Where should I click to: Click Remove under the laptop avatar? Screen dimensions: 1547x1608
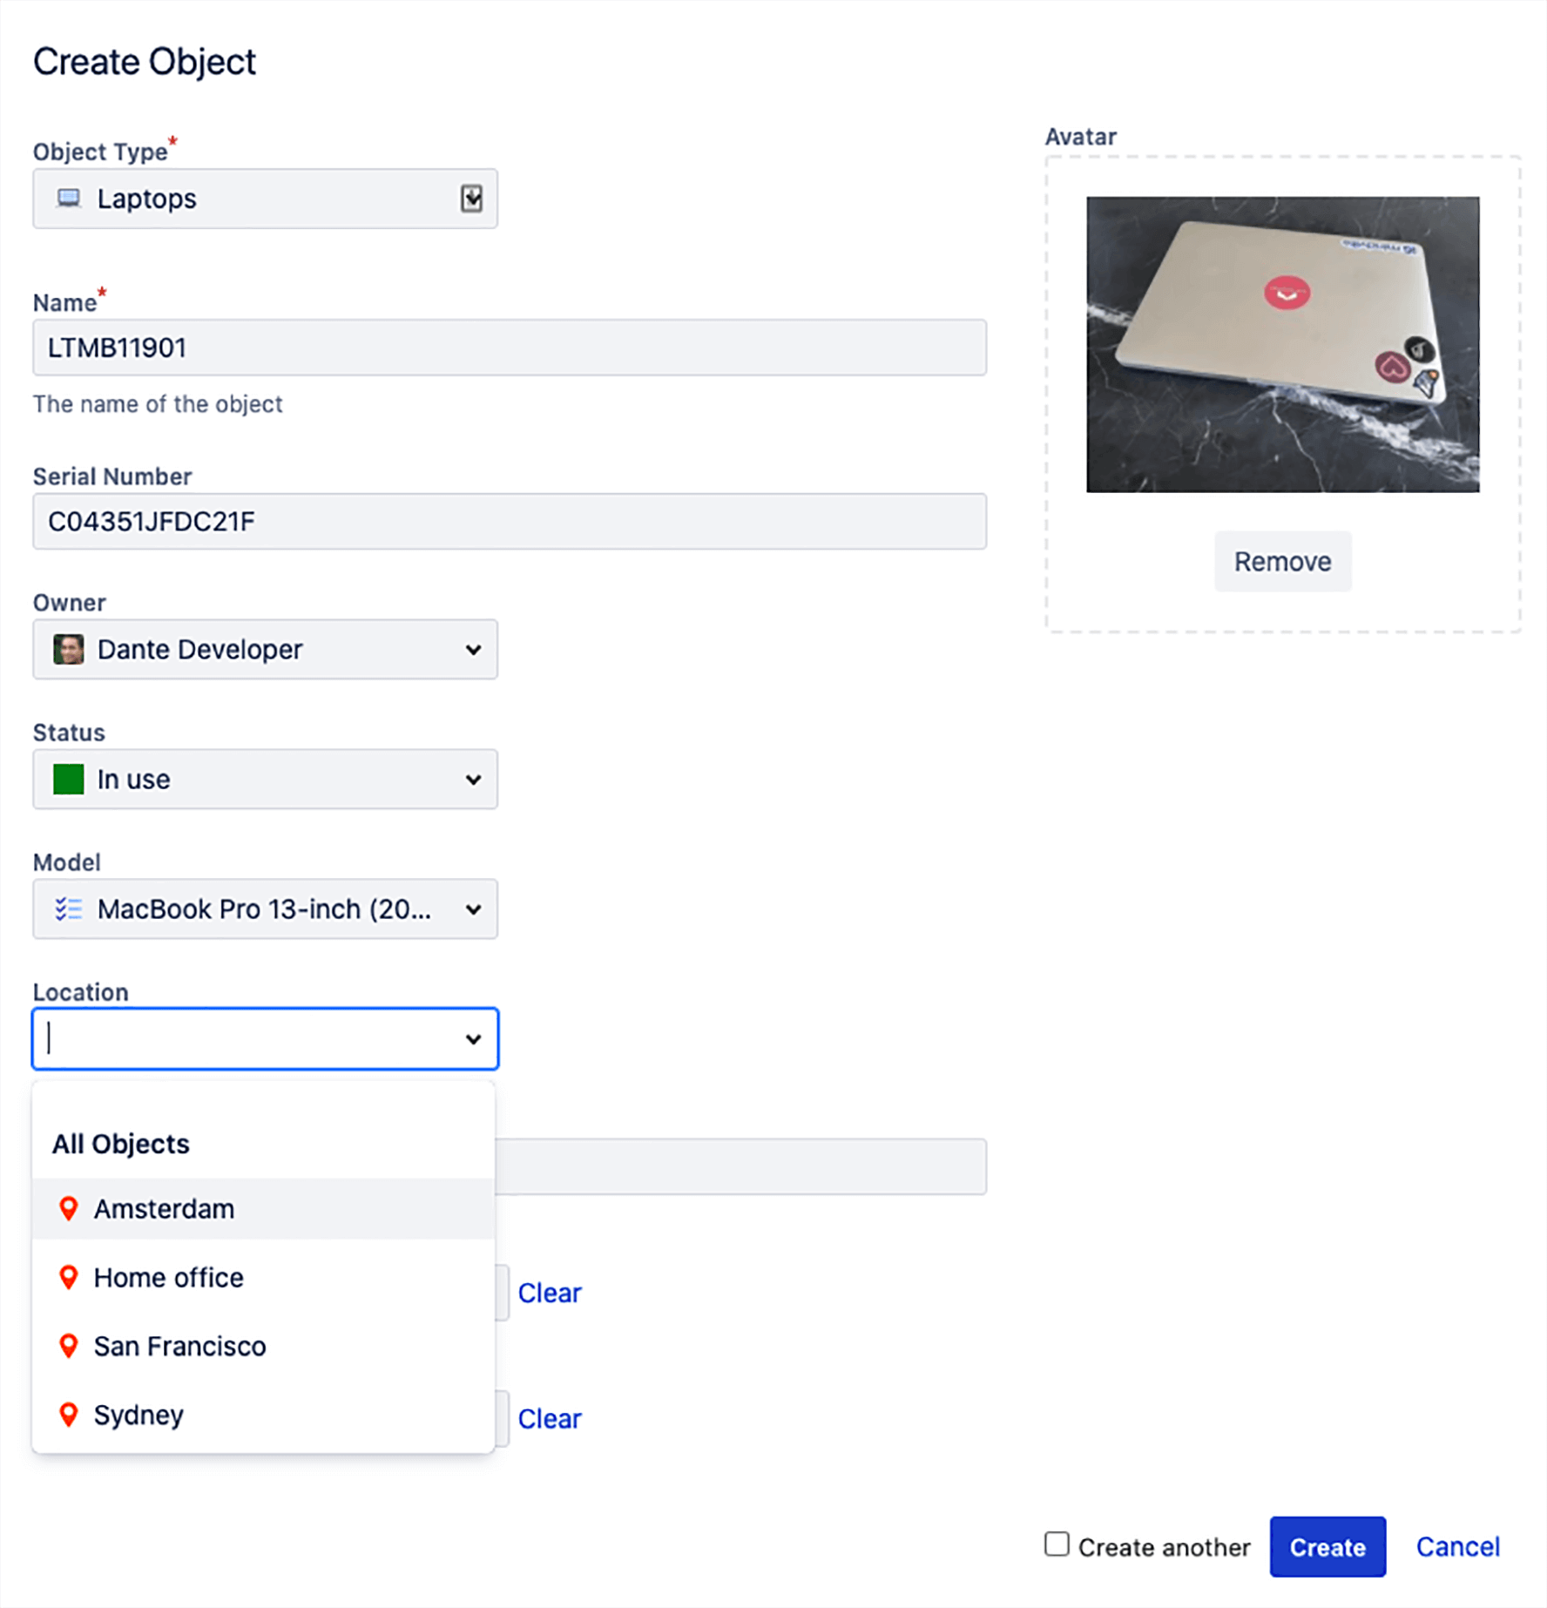[x=1282, y=561]
